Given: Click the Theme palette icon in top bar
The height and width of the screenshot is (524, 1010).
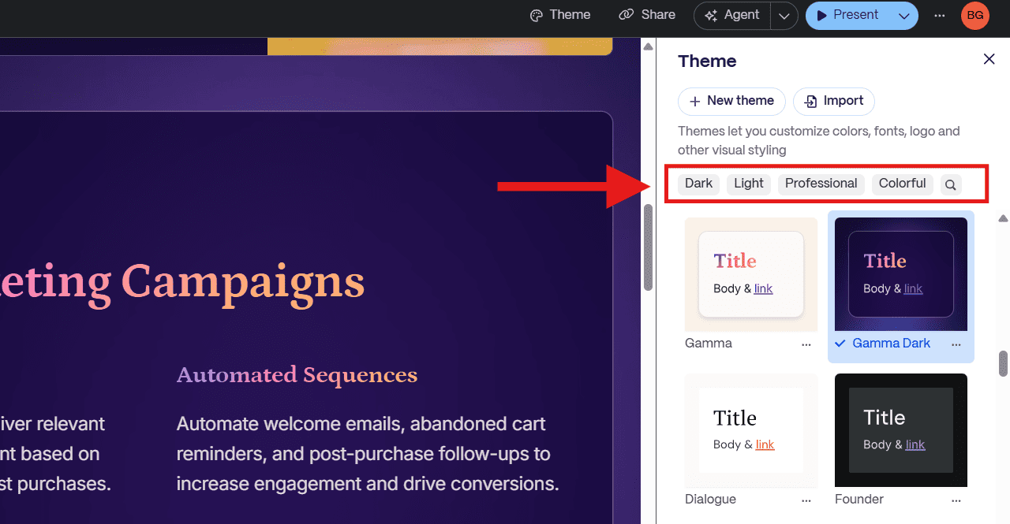Looking at the screenshot, I should (537, 15).
